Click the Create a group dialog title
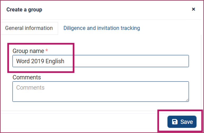Viewport: 204px width, 133px height. coord(24,9)
